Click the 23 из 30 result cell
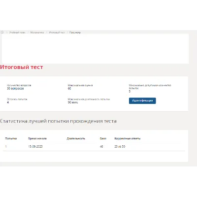 (x=120, y=147)
